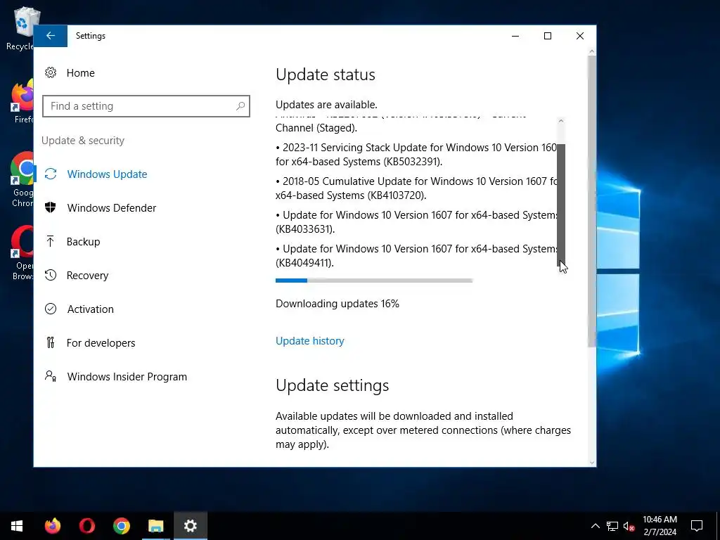
Task: Click the Update settings heading
Action: point(332,385)
